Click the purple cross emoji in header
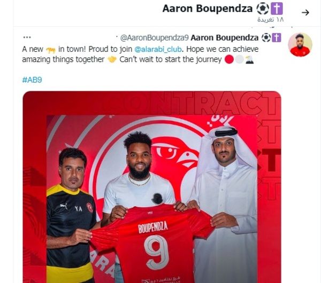321x283 pixels. pos(277,9)
